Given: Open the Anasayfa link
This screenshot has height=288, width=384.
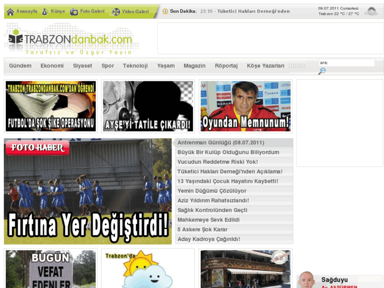Looking at the screenshot, I should point(27,11).
